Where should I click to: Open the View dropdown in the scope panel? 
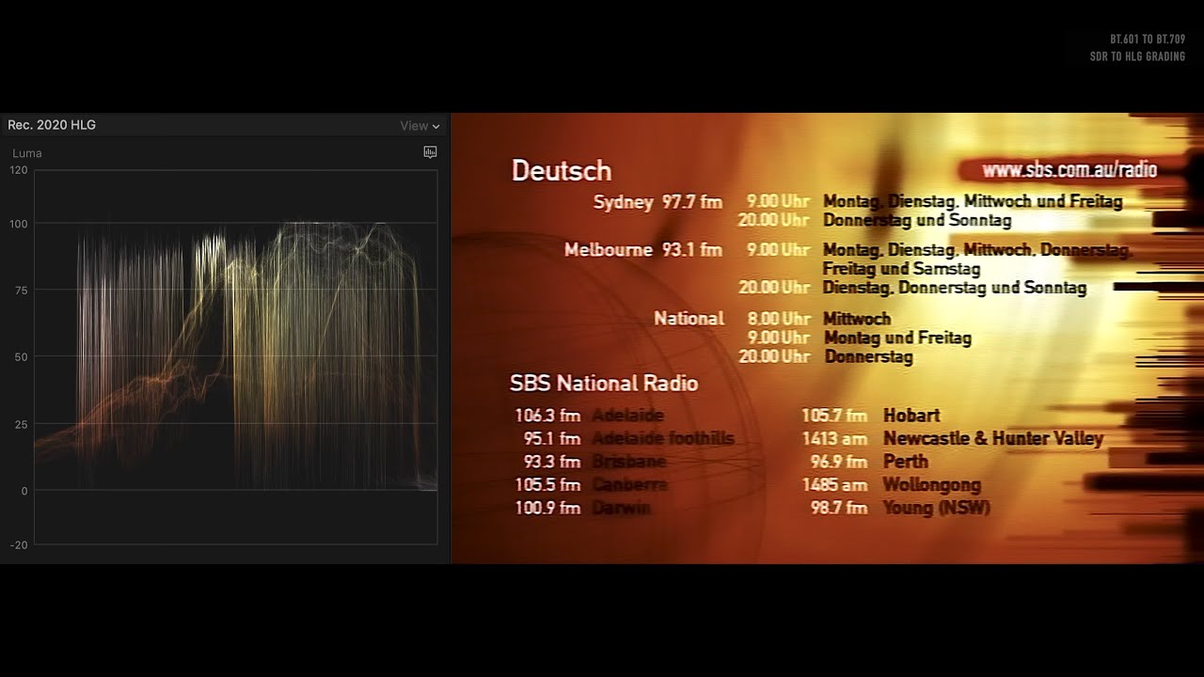click(420, 126)
